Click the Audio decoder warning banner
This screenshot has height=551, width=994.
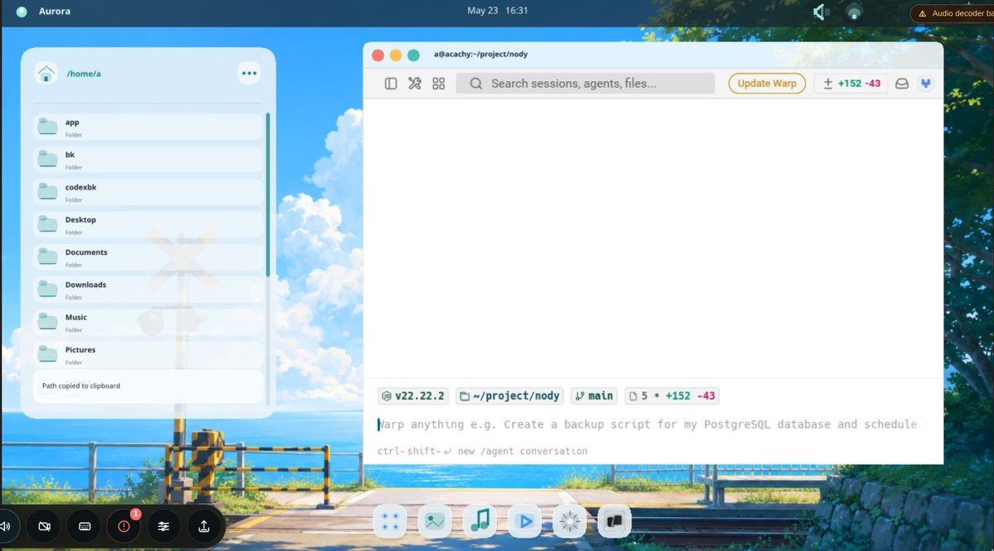(x=952, y=13)
